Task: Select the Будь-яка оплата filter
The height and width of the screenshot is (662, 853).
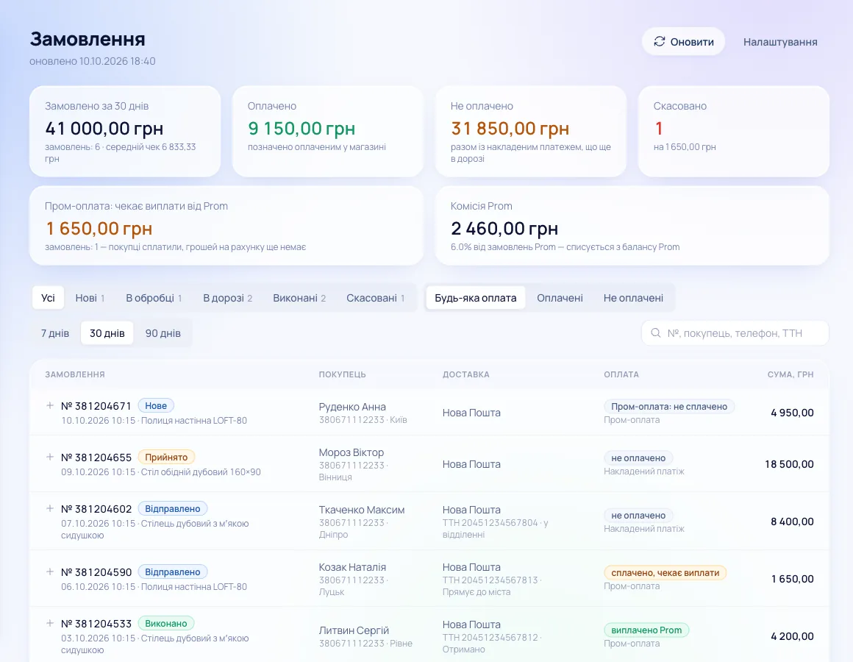Action: point(476,298)
